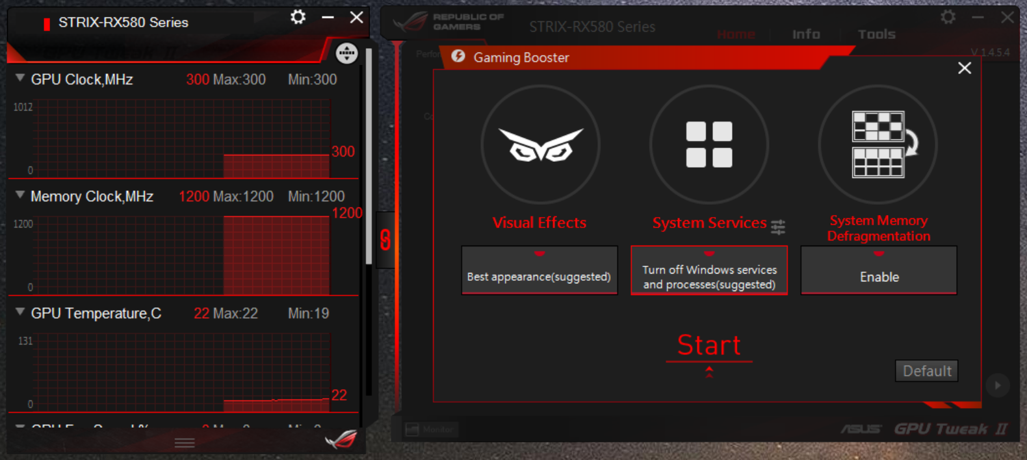
Task: Click the "Min:1200" memory clock value
Action: tap(317, 196)
